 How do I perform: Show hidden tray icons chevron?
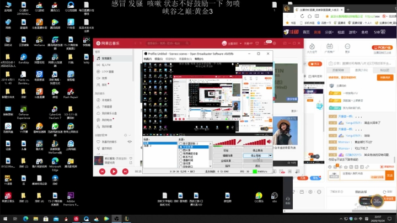click(x=341, y=219)
